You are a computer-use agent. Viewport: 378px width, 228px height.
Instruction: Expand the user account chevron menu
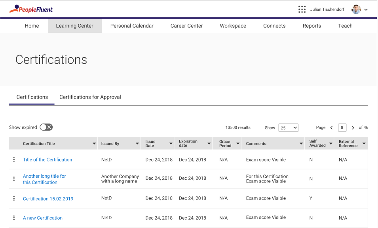[366, 9]
